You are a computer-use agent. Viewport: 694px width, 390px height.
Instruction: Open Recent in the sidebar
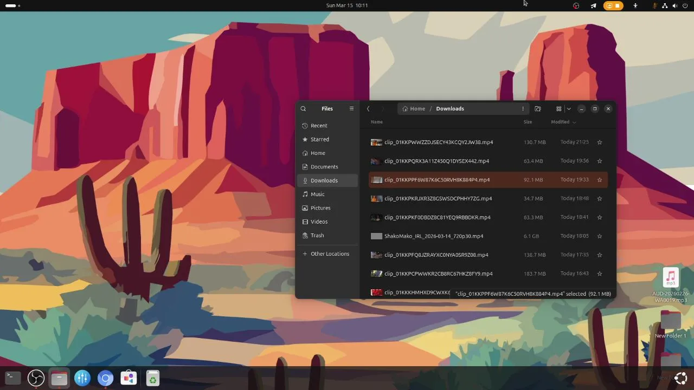click(x=327, y=126)
